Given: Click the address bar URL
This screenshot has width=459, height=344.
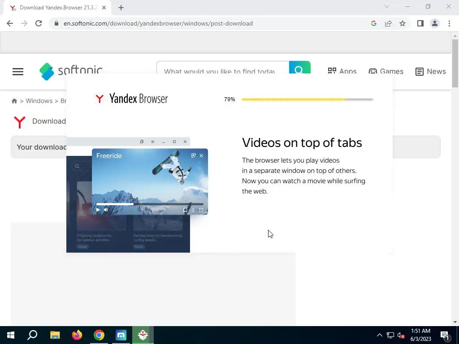Looking at the screenshot, I should [x=158, y=23].
